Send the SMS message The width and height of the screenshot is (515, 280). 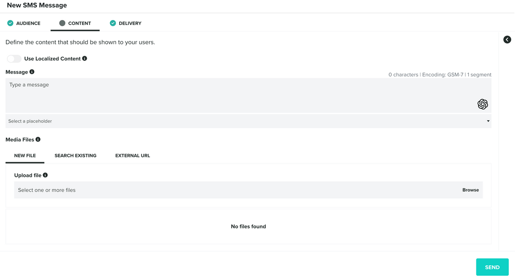click(x=492, y=267)
